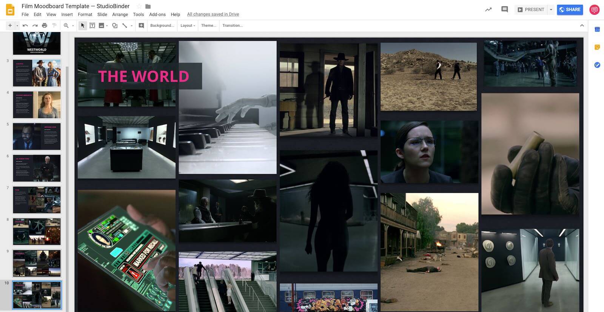Viewport: 604px width, 312px height.
Task: Open the Add-ons menu
Action: pos(157,14)
